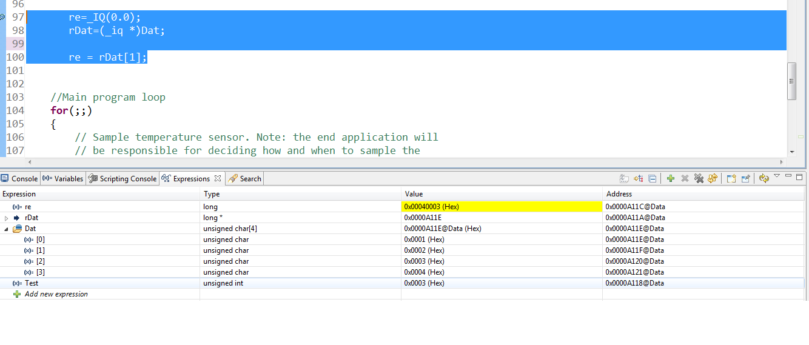Minimize the Expressions view panel
Viewport: 809px width, 345px height.
click(789, 176)
